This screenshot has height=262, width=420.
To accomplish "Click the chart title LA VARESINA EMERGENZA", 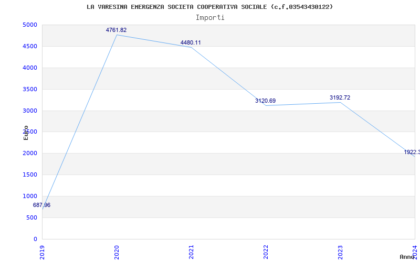I will click(209, 7).
